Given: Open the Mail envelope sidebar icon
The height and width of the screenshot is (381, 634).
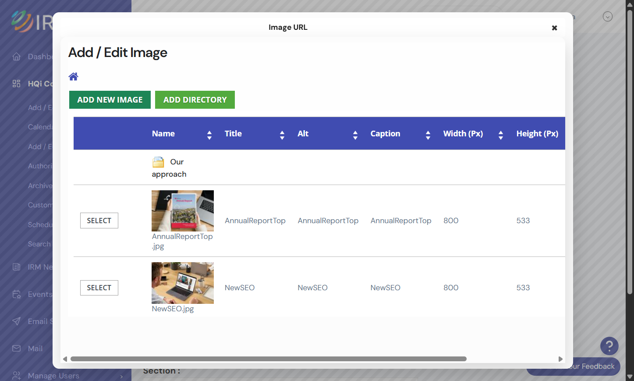Looking at the screenshot, I should [17, 349].
